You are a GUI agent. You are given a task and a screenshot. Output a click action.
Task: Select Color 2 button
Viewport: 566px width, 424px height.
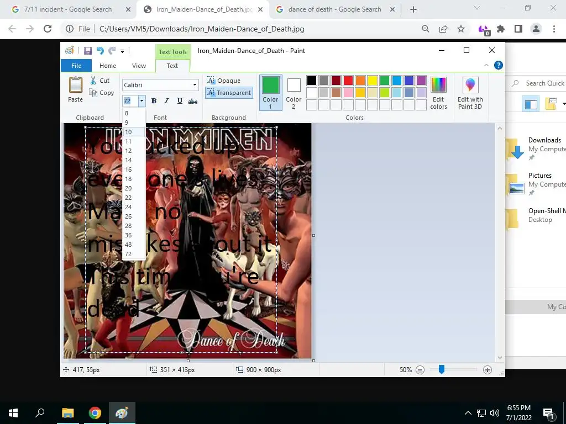click(294, 93)
